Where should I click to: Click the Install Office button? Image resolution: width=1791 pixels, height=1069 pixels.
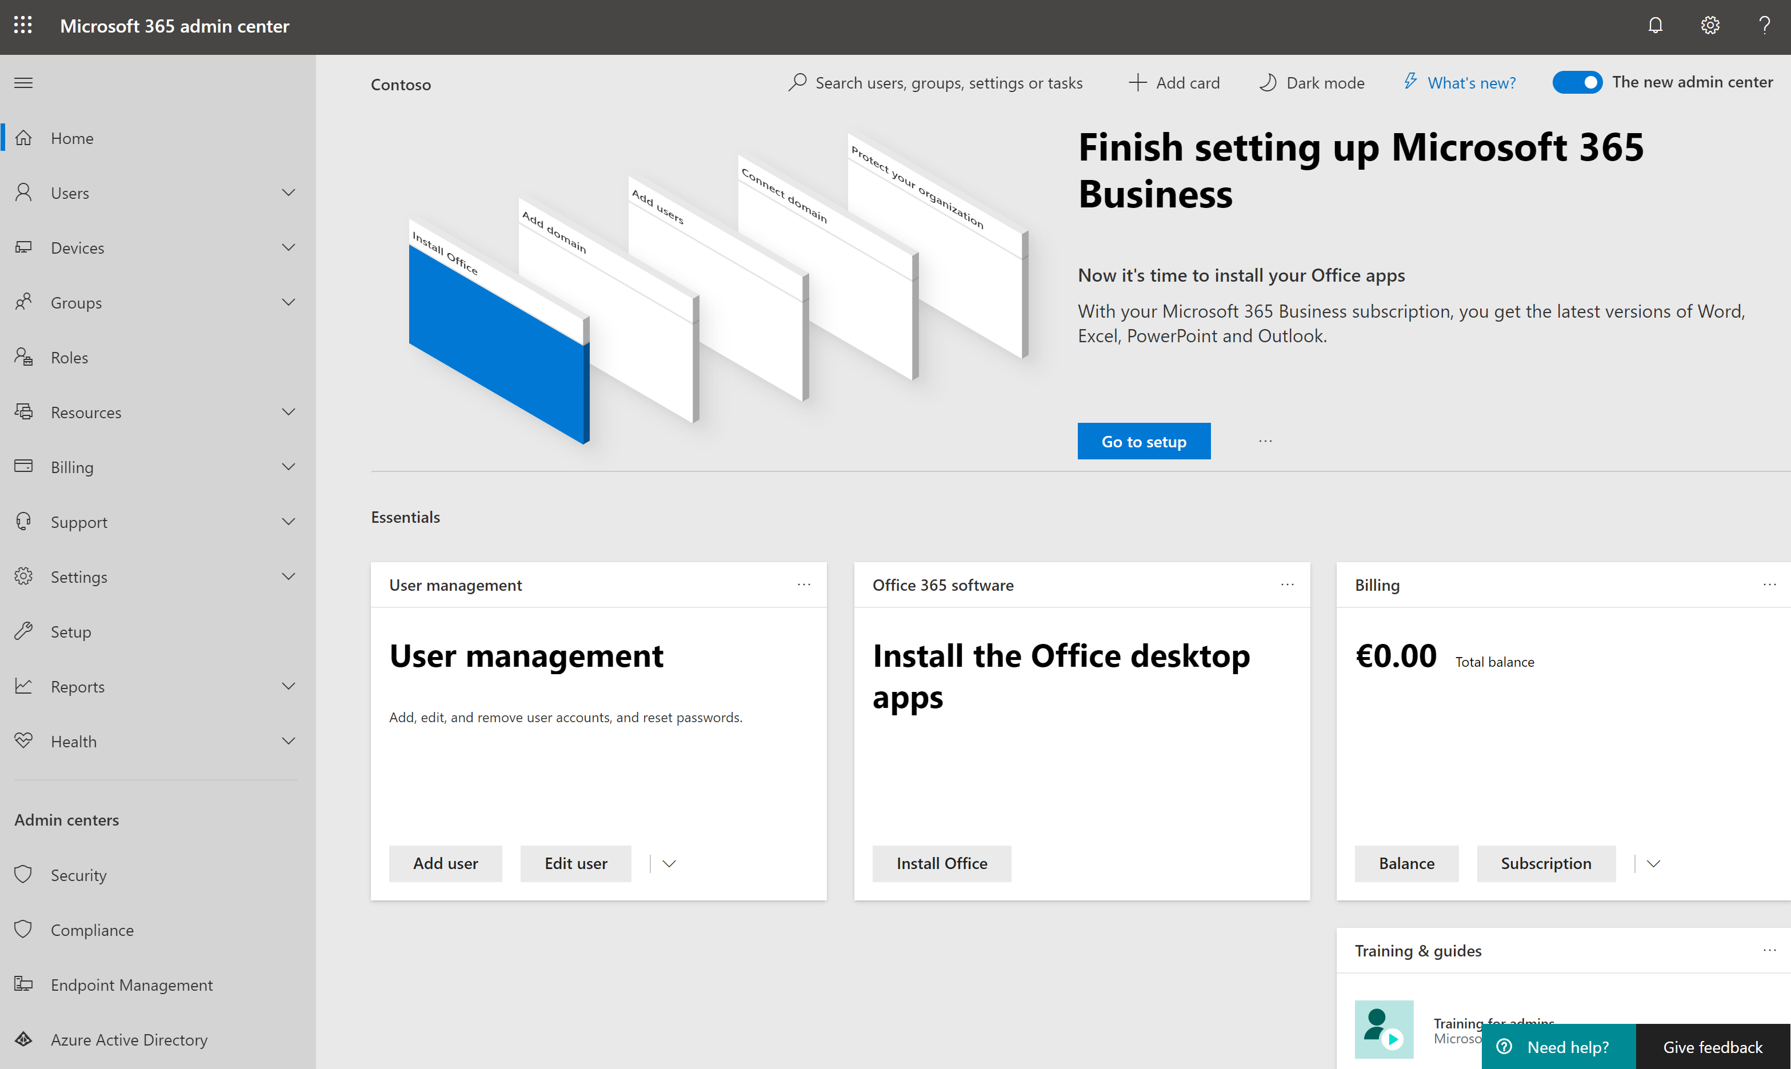(x=942, y=863)
